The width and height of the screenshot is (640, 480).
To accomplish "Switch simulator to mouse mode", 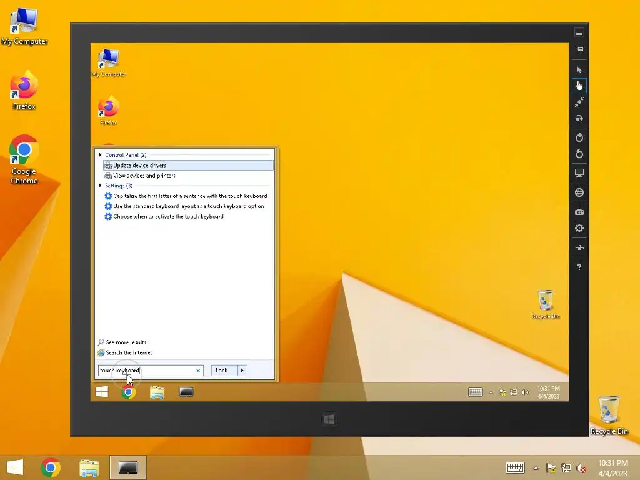I will (579, 70).
